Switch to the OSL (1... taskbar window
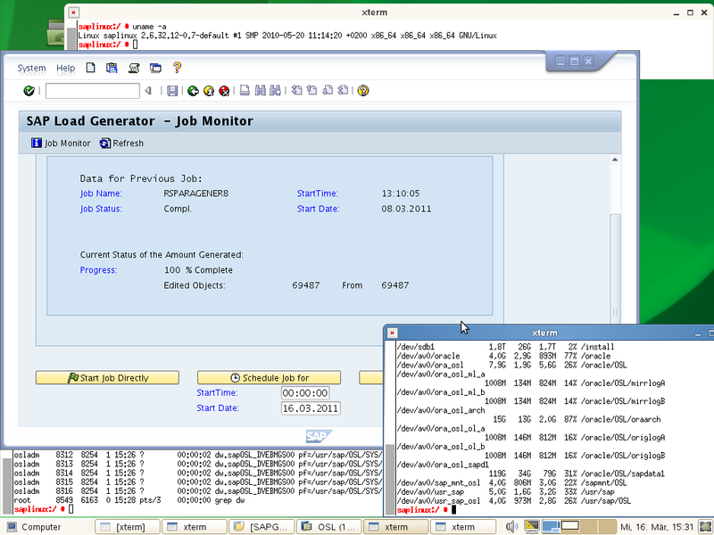 tap(328, 527)
